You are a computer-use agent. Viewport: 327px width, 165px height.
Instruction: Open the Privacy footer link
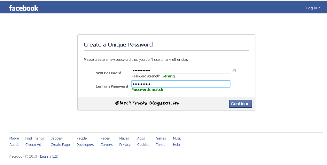coord(125,145)
